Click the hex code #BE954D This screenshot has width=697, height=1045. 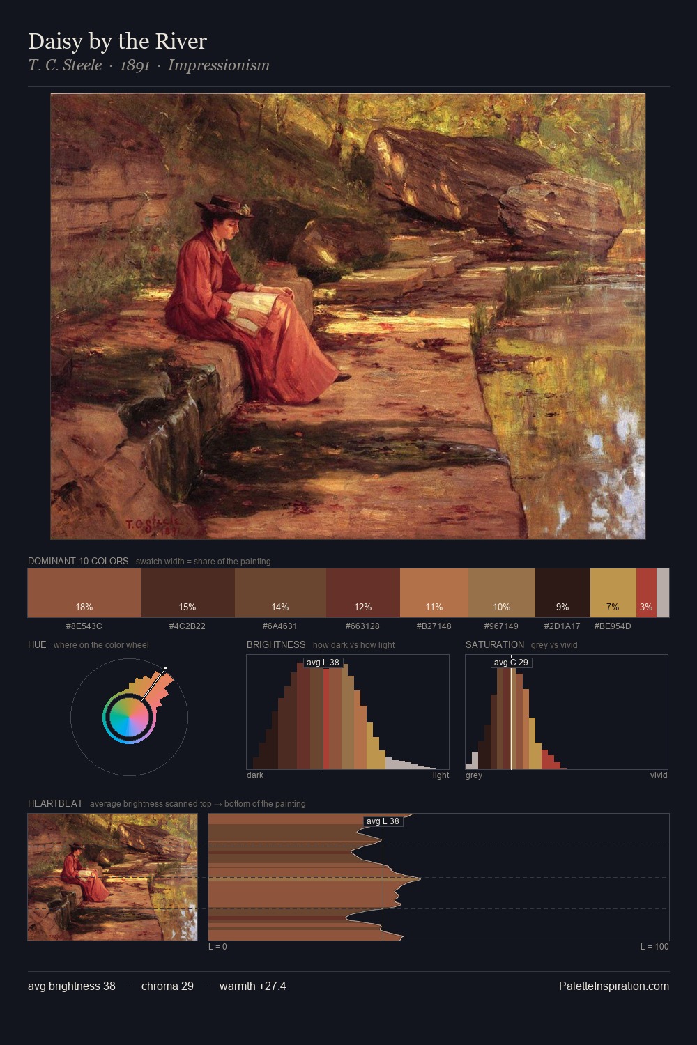tap(613, 626)
